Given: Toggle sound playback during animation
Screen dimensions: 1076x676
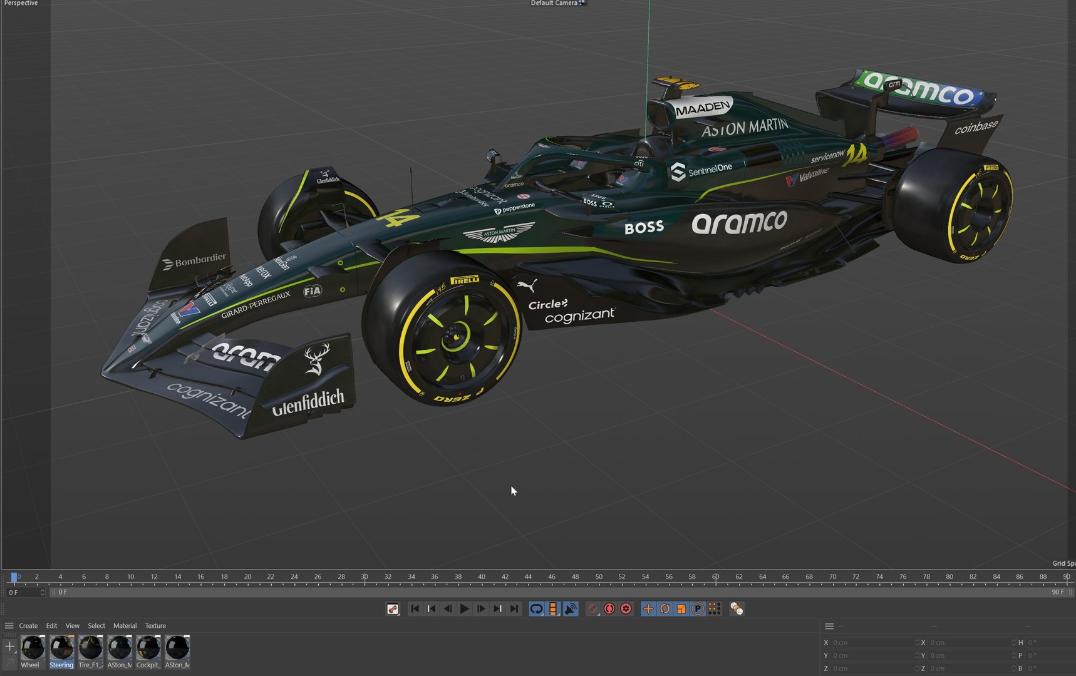Looking at the screenshot, I should (570, 608).
